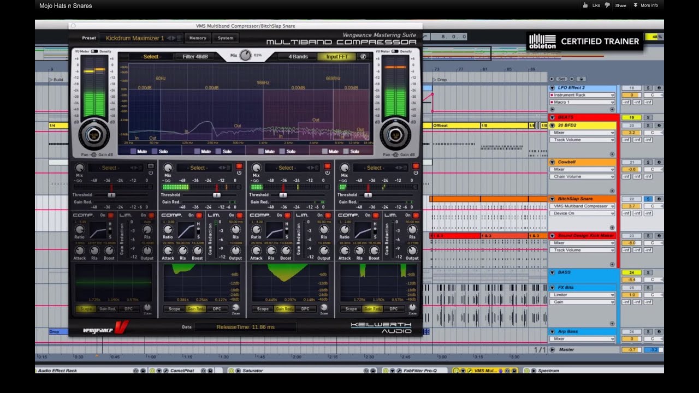The height and width of the screenshot is (393, 699).
Task: Click the System button
Action: click(x=225, y=38)
